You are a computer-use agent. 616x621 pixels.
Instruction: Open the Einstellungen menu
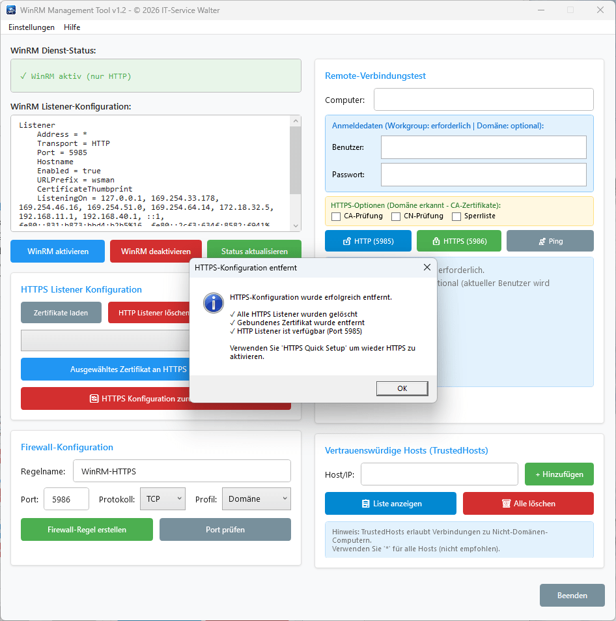click(x=31, y=27)
